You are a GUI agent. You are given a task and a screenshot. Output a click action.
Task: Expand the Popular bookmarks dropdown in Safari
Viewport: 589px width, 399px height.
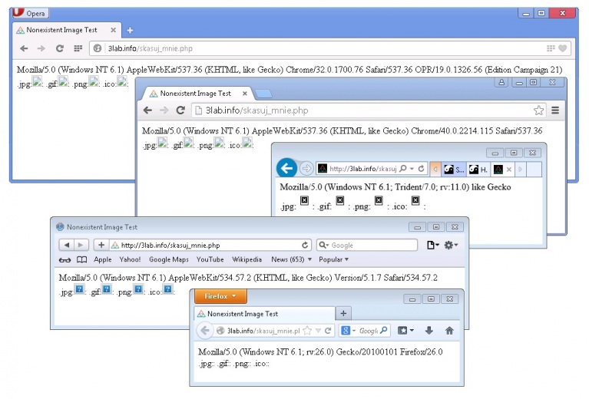click(x=333, y=259)
